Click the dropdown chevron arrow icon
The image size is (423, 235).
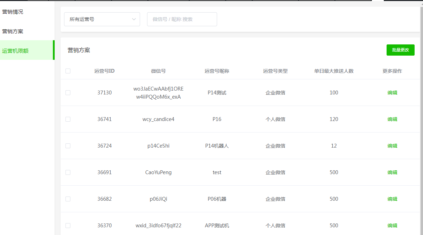134,19
